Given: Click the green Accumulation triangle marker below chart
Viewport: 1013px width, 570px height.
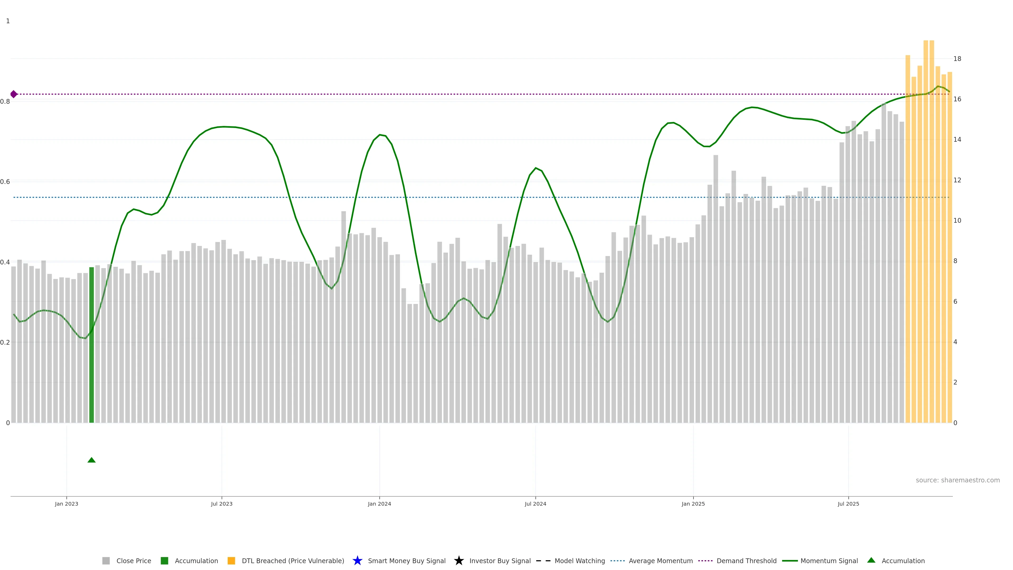Looking at the screenshot, I should (92, 460).
